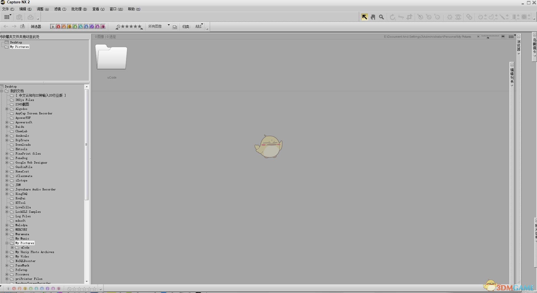Image resolution: width=537 pixels, height=293 pixels.
Task: Click the red-eye control point icon
Action: point(458,17)
